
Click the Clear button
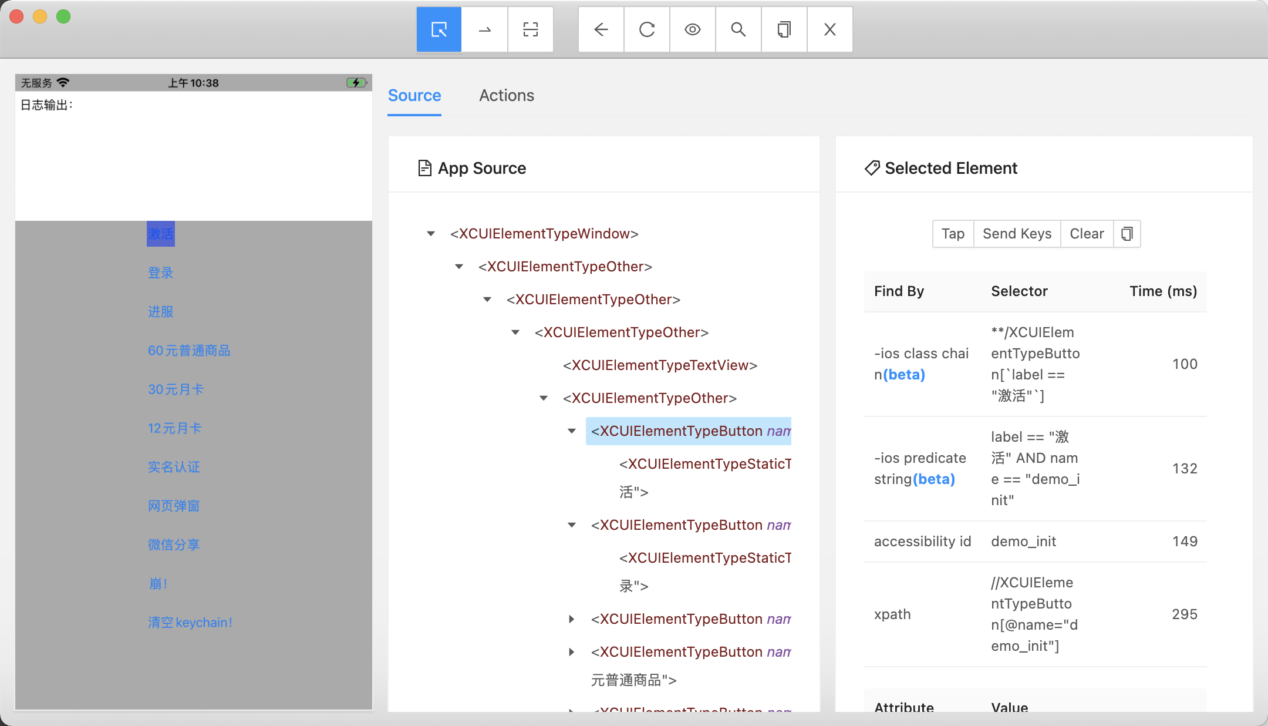[1086, 234]
